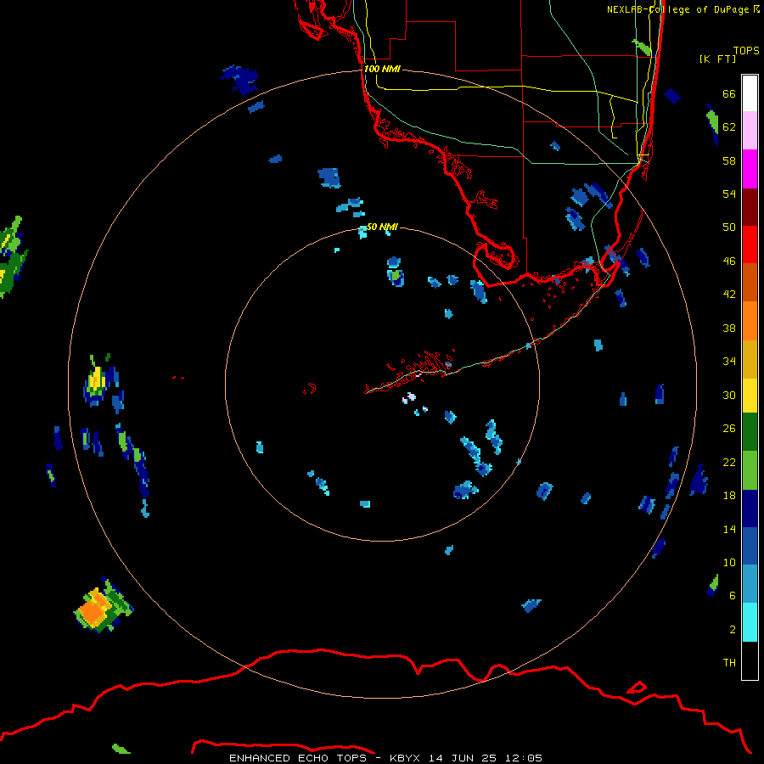Pick the orange swatch between 38 and 42
Image resolution: width=764 pixels, height=764 pixels.
pyautogui.click(x=750, y=321)
